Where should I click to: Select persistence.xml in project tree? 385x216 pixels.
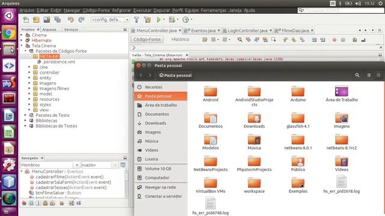59,62
